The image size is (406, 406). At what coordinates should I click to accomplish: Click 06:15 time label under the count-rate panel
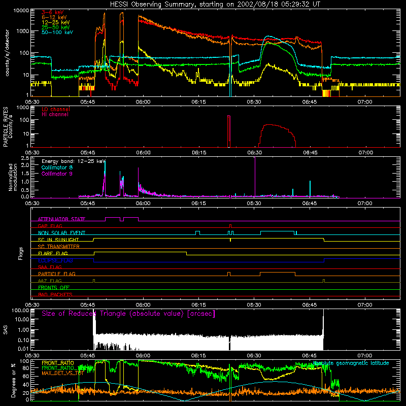pyautogui.click(x=198, y=102)
